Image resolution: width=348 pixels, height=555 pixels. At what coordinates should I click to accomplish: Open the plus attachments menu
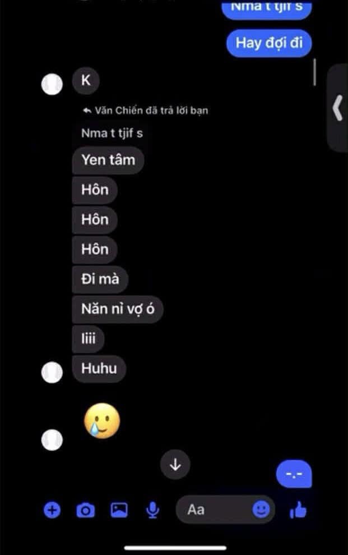(52, 510)
